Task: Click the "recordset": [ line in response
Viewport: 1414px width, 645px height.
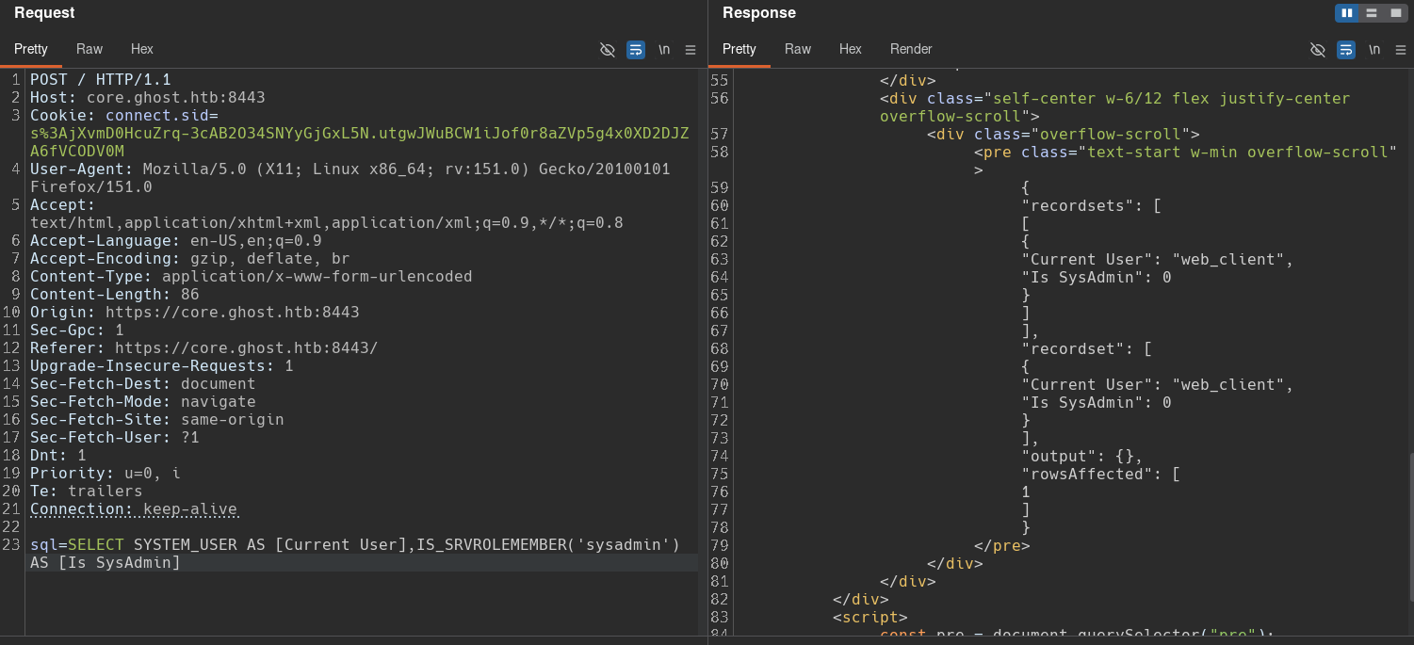Action: [x=1088, y=348]
